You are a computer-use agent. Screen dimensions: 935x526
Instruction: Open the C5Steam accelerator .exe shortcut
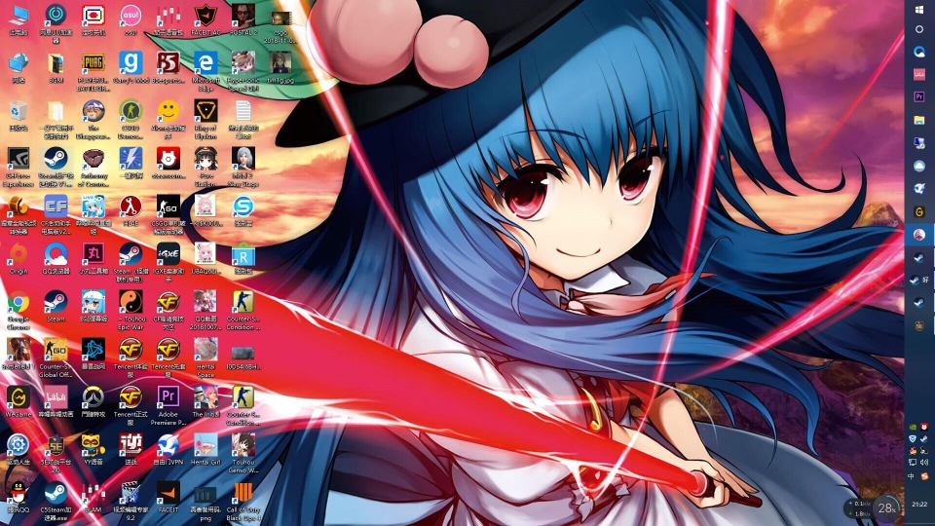56,502
